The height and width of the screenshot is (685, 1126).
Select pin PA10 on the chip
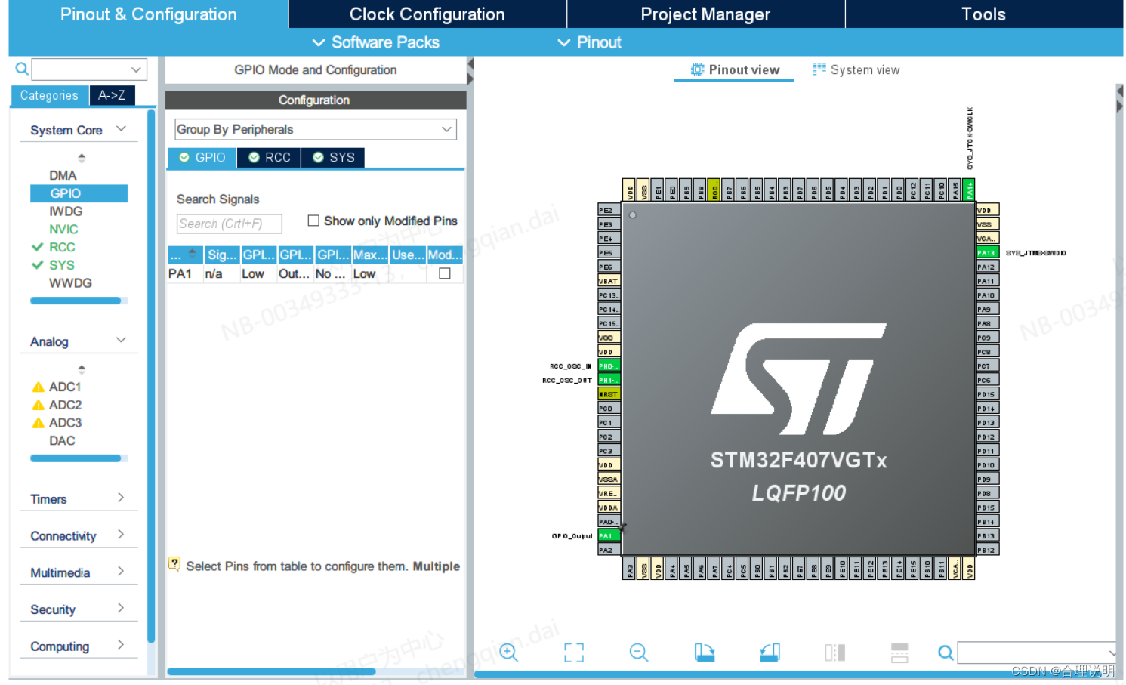click(987, 295)
